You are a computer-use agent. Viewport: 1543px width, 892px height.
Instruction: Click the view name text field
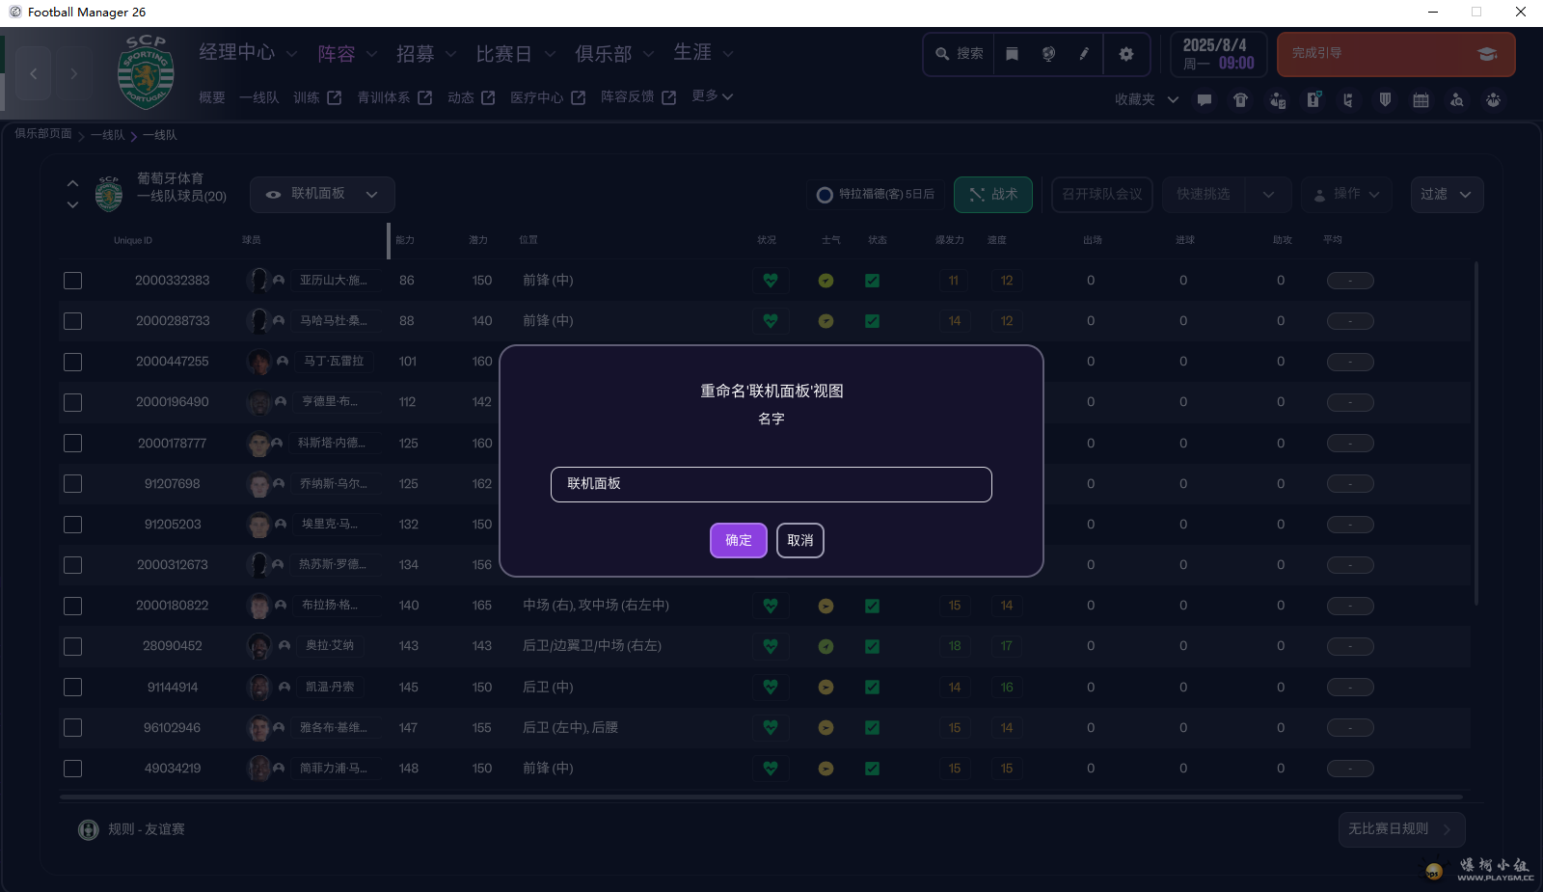pyautogui.click(x=771, y=484)
